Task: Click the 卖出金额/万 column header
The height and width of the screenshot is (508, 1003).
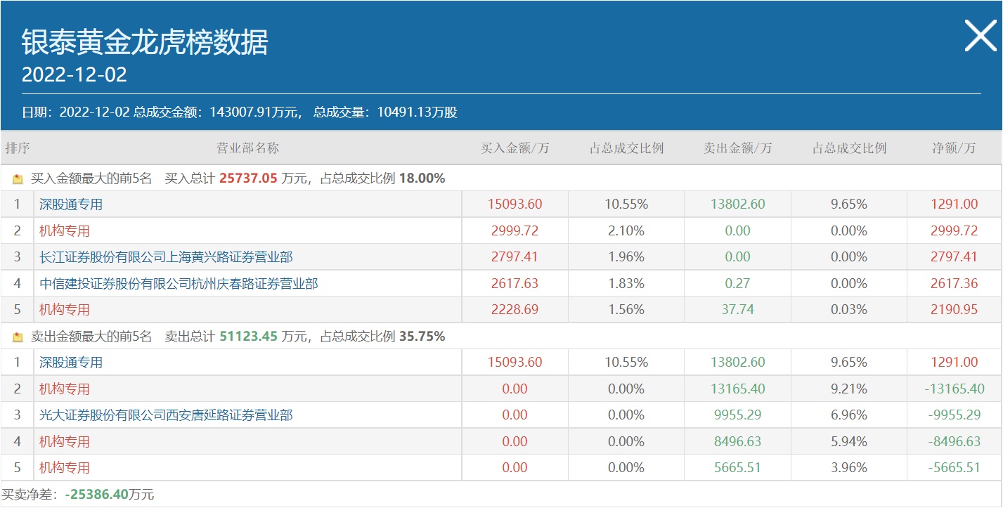Action: [737, 148]
